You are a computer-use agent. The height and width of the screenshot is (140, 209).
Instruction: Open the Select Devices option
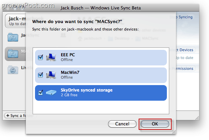(186, 50)
